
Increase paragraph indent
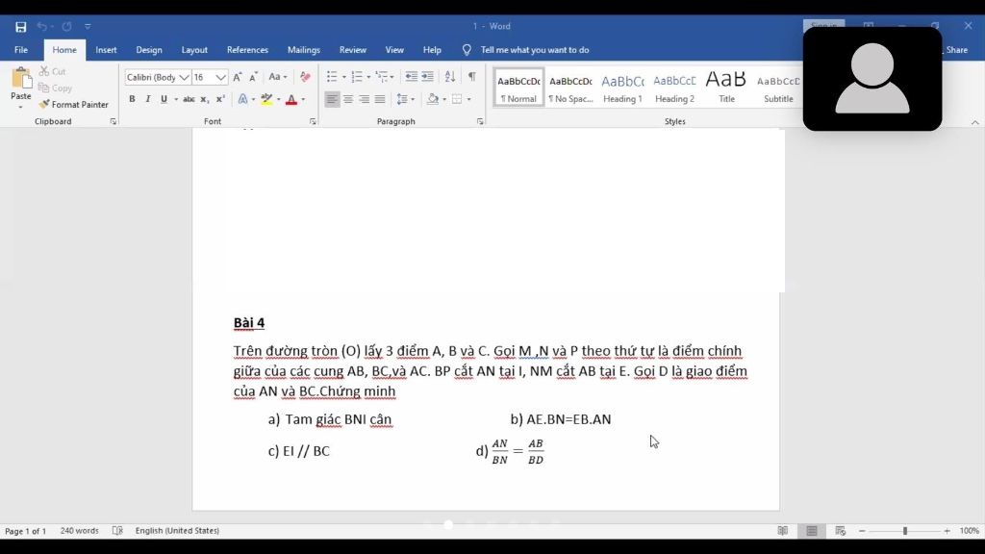click(x=427, y=77)
